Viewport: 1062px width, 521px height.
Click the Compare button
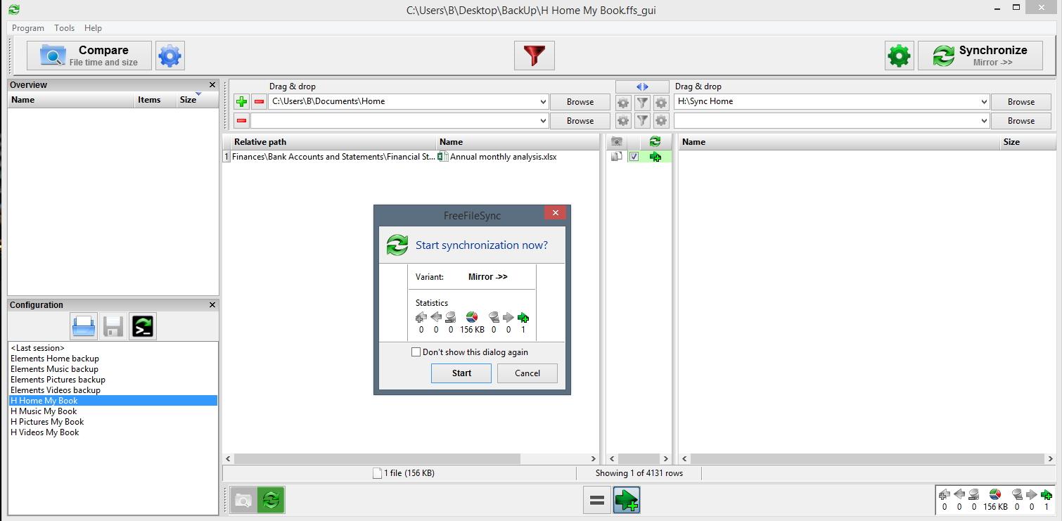point(89,56)
